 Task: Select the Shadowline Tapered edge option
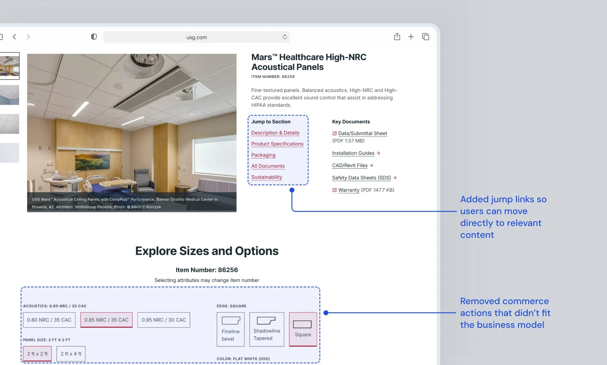(267, 329)
